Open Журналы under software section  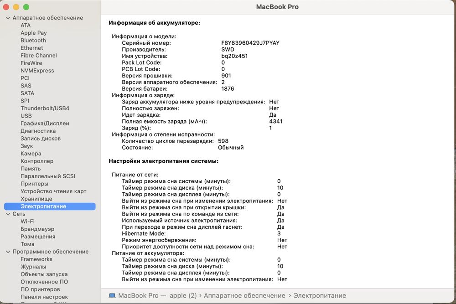[x=33, y=267]
